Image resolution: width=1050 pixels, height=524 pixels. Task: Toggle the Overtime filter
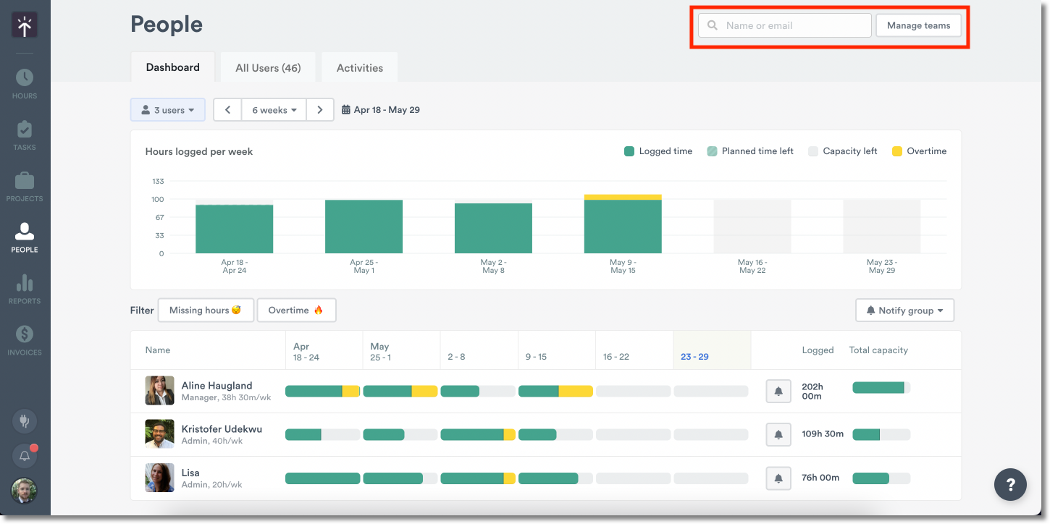pos(296,310)
